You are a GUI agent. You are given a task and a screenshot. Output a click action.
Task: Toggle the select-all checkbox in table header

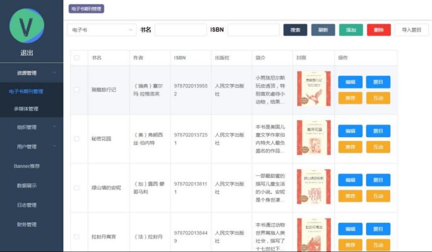[x=77, y=58]
